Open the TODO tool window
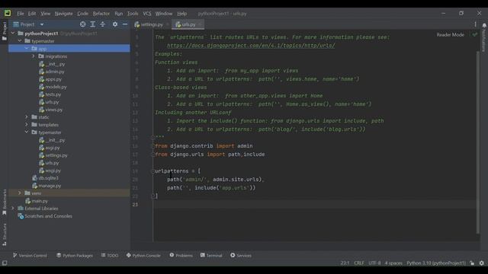This screenshot has height=274, width=488. tap(110, 256)
